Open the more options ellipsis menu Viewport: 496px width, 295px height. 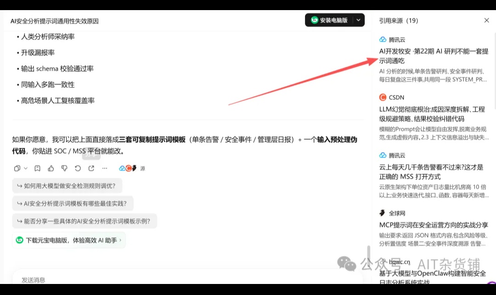point(105,168)
